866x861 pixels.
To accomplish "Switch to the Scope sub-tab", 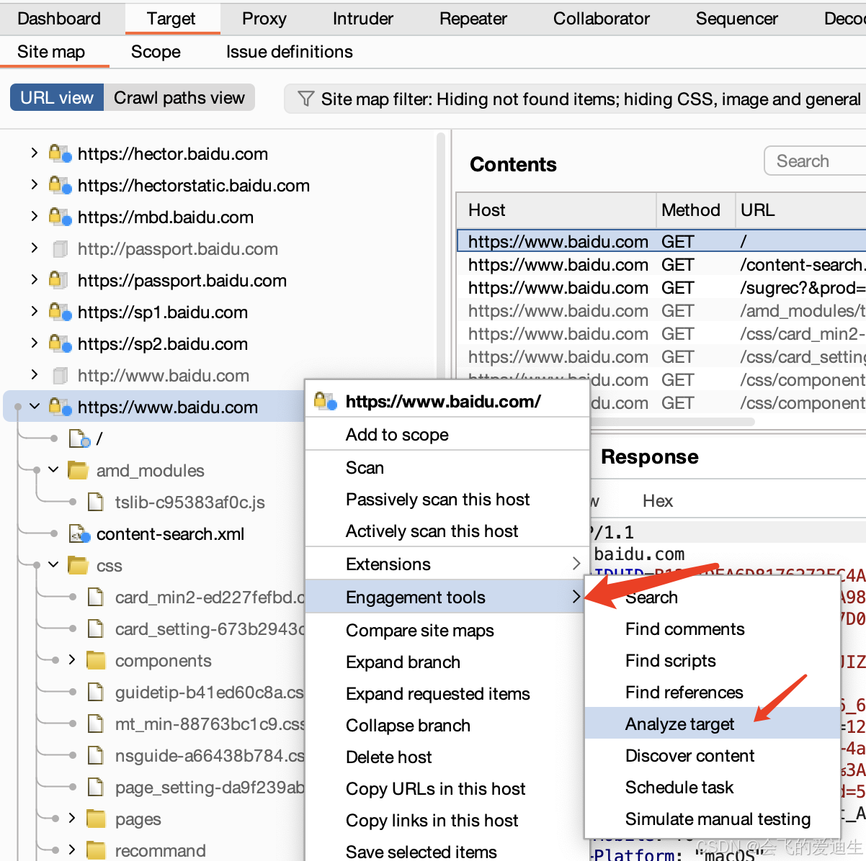I will pos(156,52).
